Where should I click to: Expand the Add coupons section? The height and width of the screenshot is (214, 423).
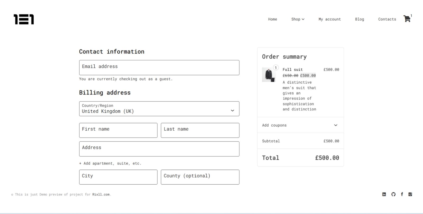click(x=300, y=125)
